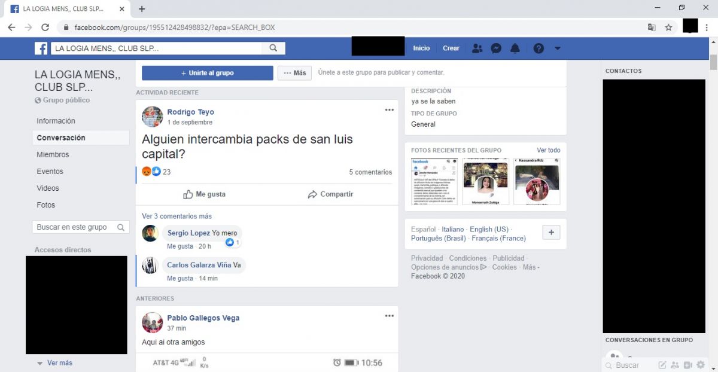Open the Monserrath Zuñiga group photo
Screen dimensions: 718x372
pos(486,182)
